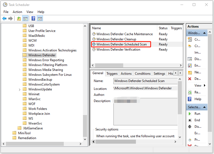Click the MiniTool folder icon
Screen dimensions: 214x154
click(14, 133)
